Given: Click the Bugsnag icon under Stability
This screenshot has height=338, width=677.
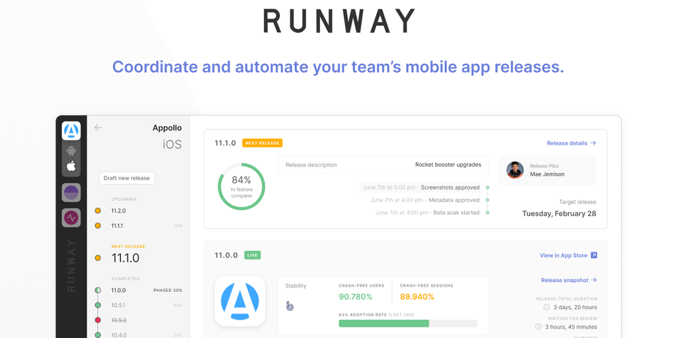Looking at the screenshot, I should 290,306.
